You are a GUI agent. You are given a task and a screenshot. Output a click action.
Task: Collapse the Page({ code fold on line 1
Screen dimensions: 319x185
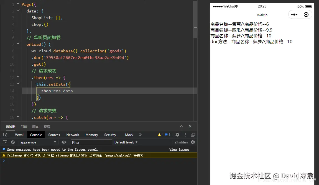click(18, 4)
